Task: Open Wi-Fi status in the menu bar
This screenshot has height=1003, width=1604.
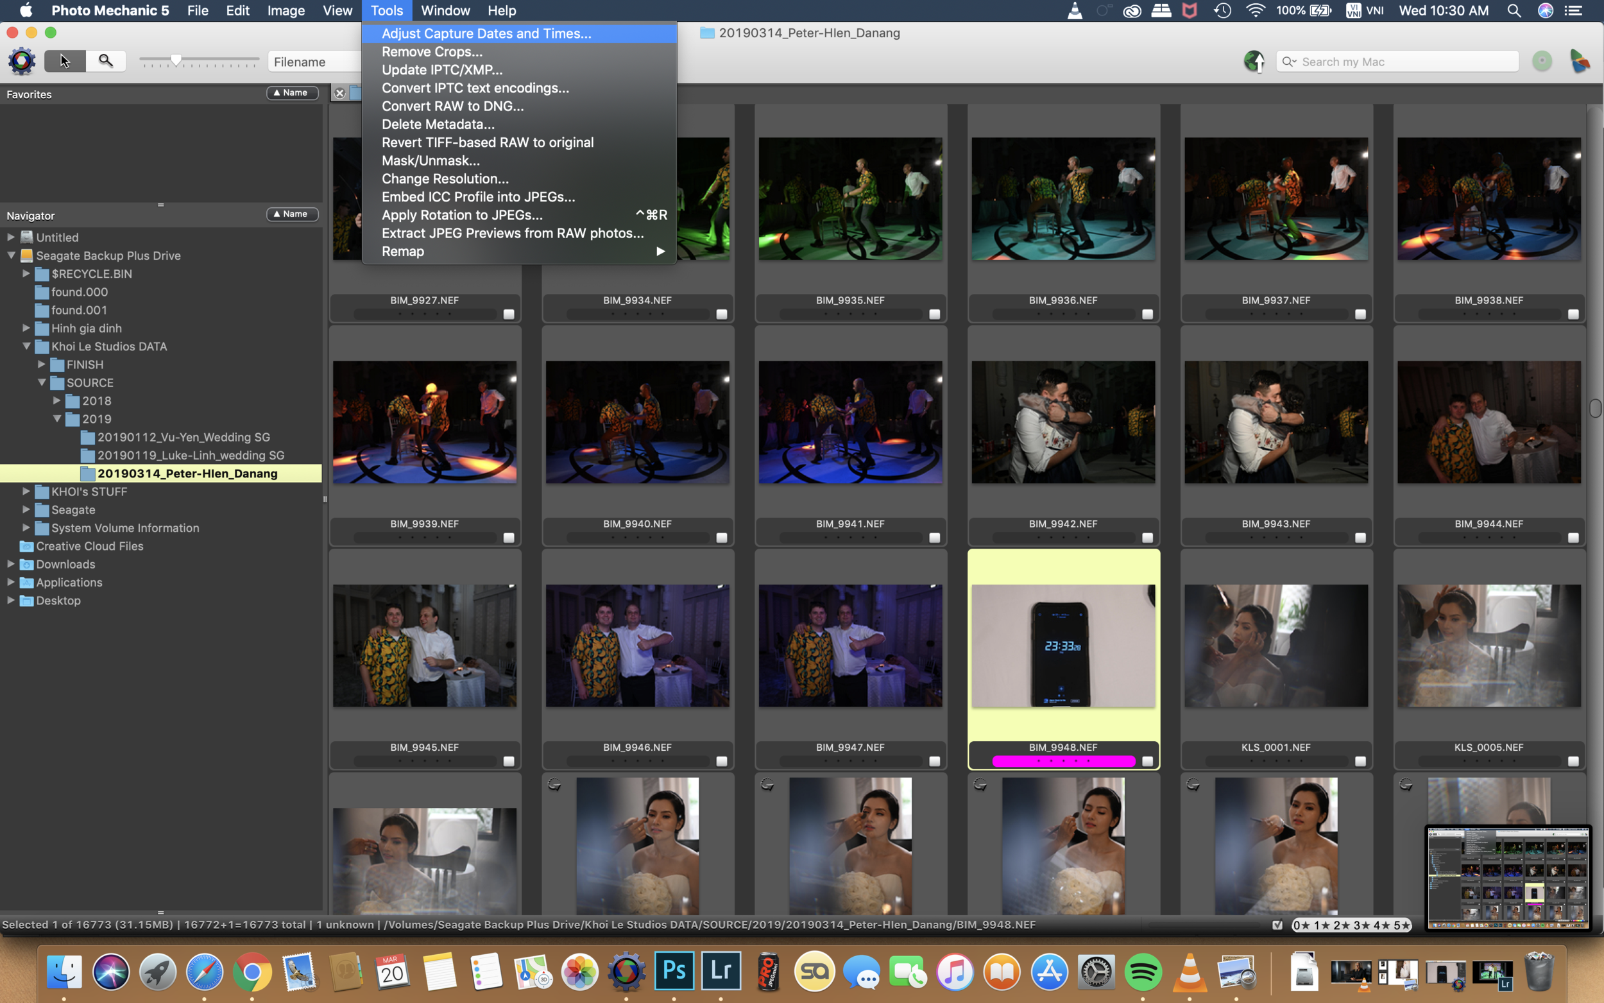Action: 1254,11
